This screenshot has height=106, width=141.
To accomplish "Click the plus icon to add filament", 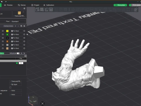I will pos(16,26).
